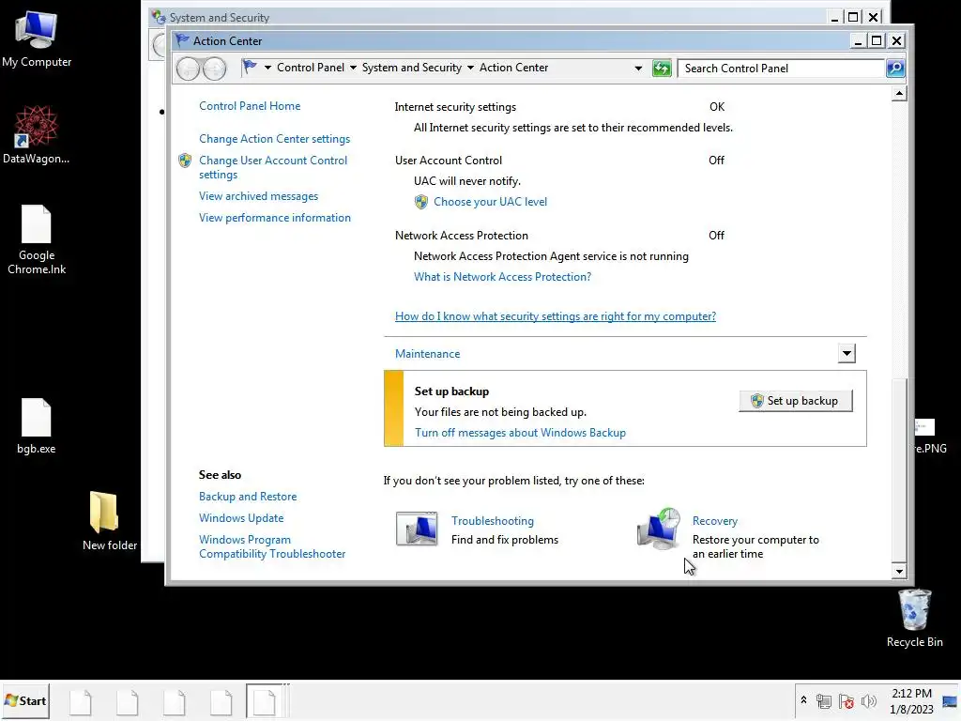Click the volume speaker tray icon
961x721 pixels.
868,701
